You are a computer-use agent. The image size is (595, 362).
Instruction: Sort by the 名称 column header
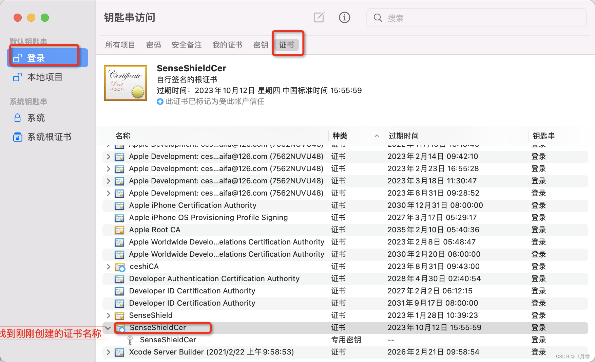(x=123, y=136)
